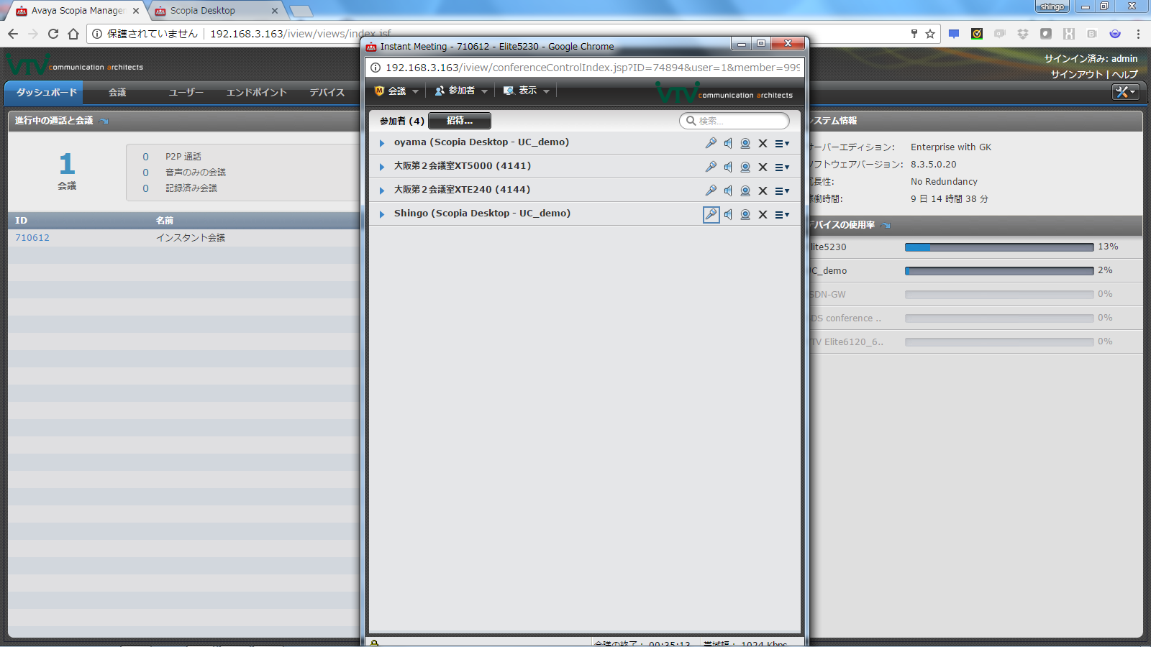The width and height of the screenshot is (1151, 647).
Task: Click the grey X-shaped extension icon
Action: coord(1069,34)
